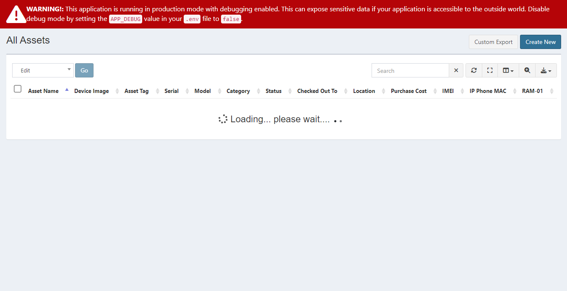Click the loading progress spinner
Image resolution: width=567 pixels, height=291 pixels.
tap(223, 119)
